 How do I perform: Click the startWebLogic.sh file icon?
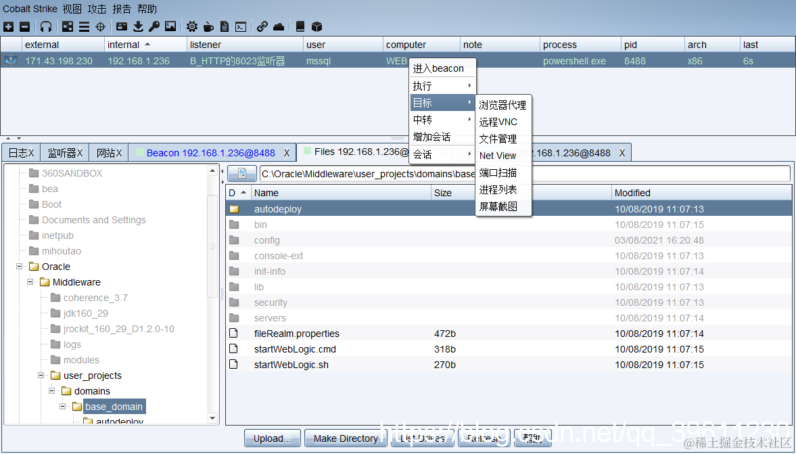point(233,365)
